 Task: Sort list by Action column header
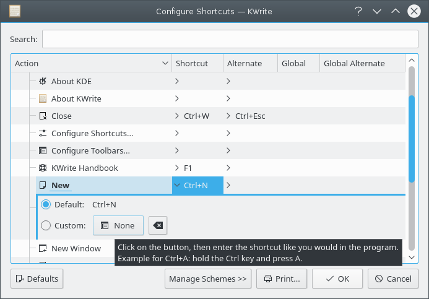coord(91,63)
